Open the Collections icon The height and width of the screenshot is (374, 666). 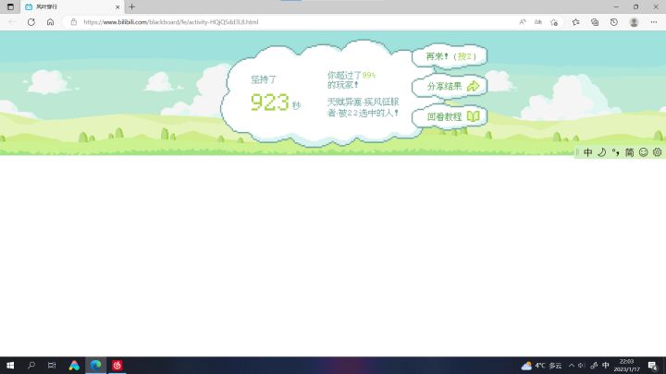[x=595, y=22]
